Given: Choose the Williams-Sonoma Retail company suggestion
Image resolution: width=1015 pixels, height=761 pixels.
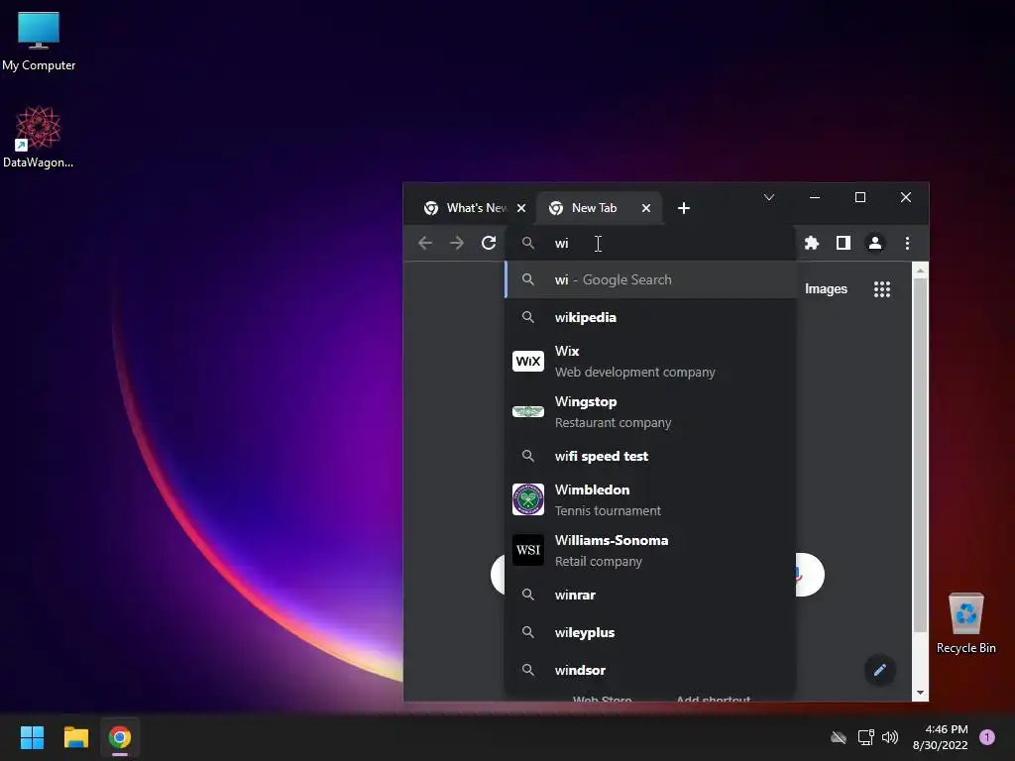Looking at the screenshot, I should 650,550.
